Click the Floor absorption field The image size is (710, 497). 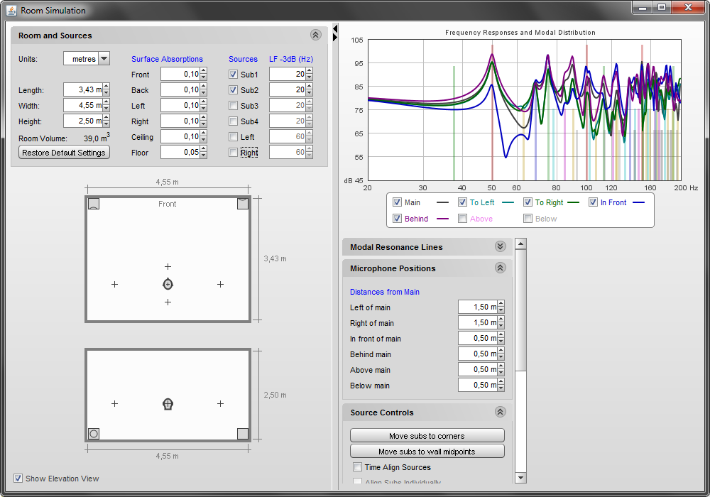[x=180, y=152]
